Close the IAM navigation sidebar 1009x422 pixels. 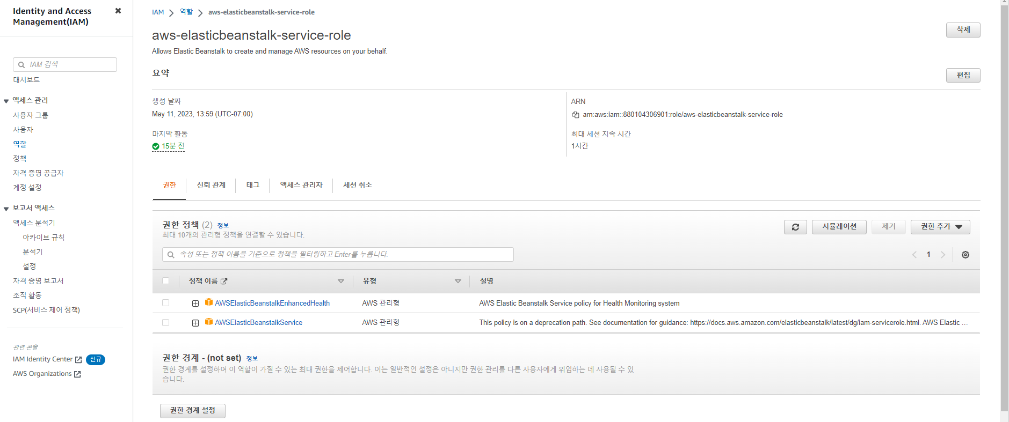click(118, 11)
